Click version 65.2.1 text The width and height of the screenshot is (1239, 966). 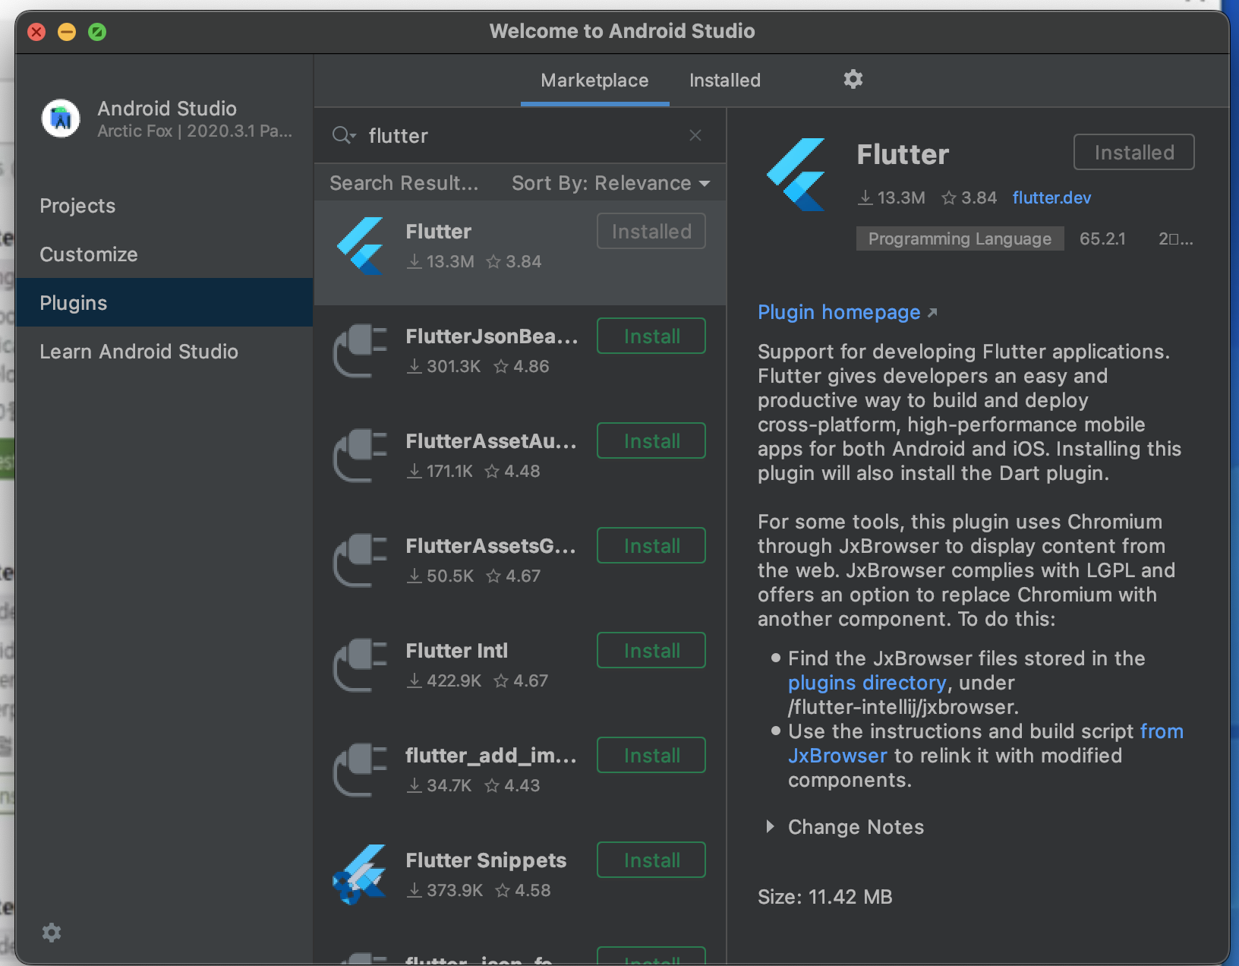1102,238
